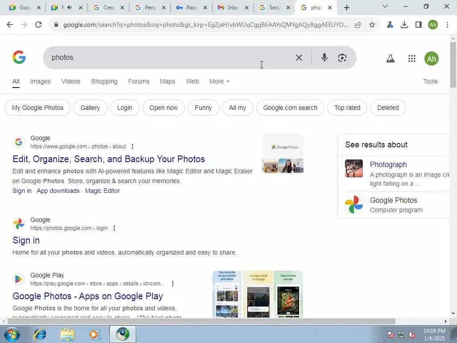Launch Internet Explorer from the taskbar
457x343 pixels.
40,334
